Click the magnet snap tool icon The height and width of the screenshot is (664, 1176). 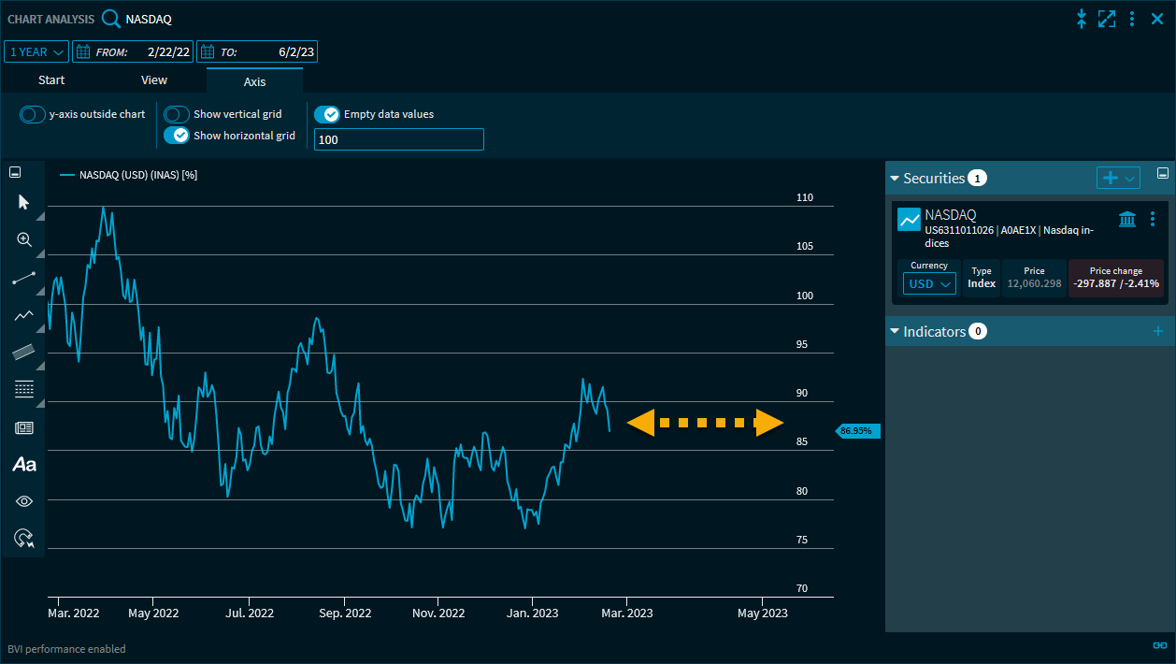click(23, 538)
